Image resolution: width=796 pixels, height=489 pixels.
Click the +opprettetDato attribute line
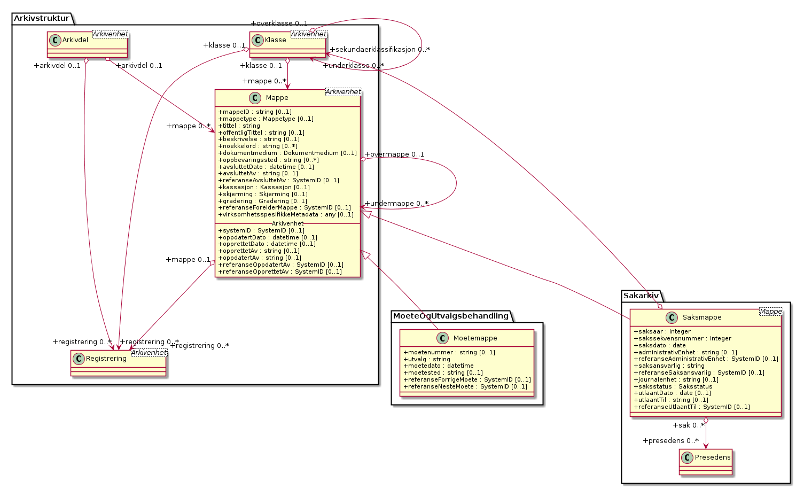tap(267, 244)
